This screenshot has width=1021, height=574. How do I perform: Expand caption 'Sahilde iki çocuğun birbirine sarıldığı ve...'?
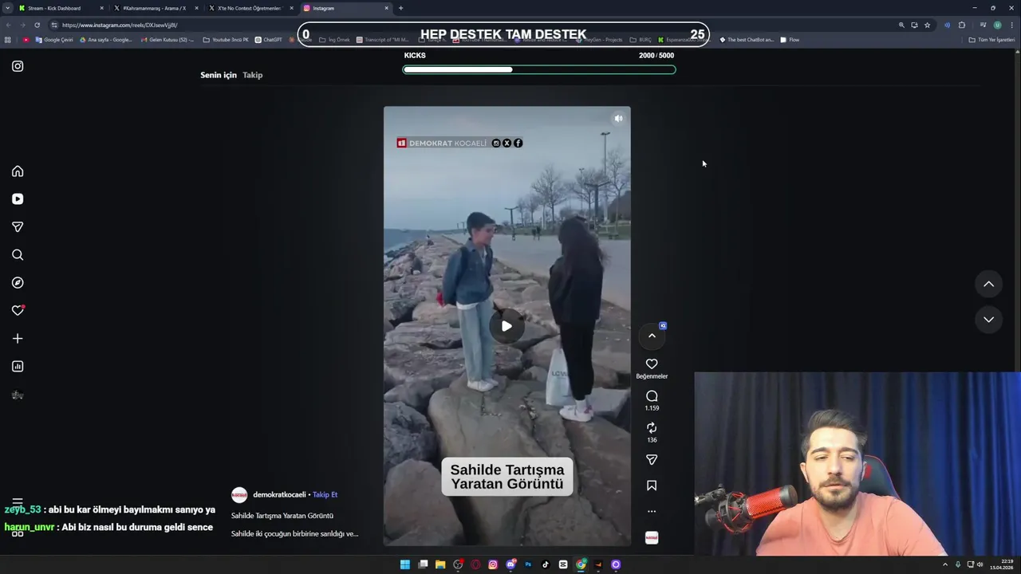tap(294, 533)
